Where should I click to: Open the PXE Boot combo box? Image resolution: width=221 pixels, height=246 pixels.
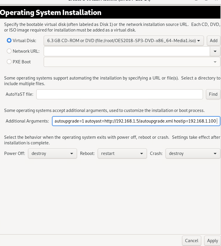[x=132, y=62]
